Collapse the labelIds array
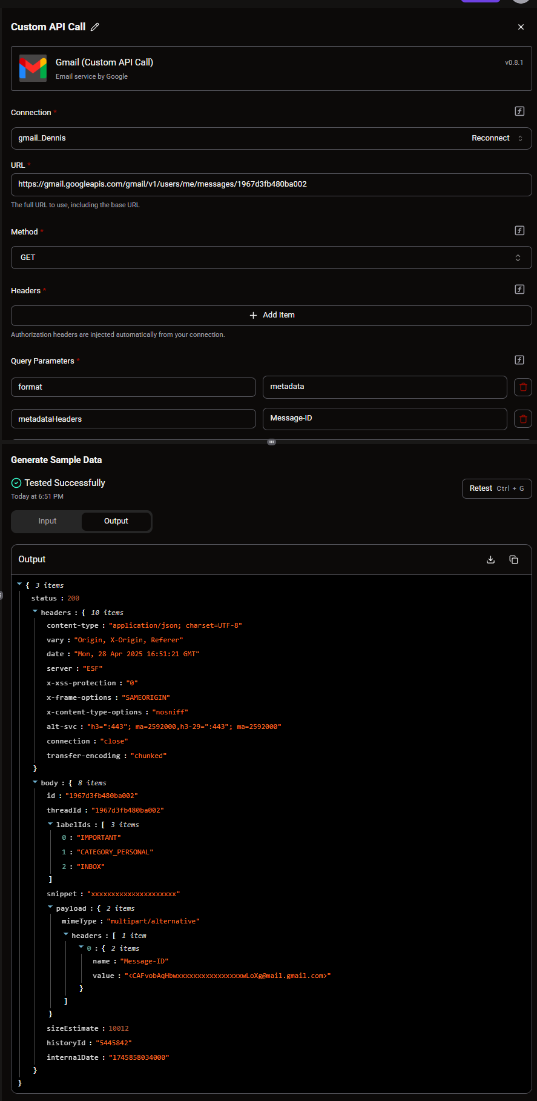The width and height of the screenshot is (537, 1101). tap(50, 823)
